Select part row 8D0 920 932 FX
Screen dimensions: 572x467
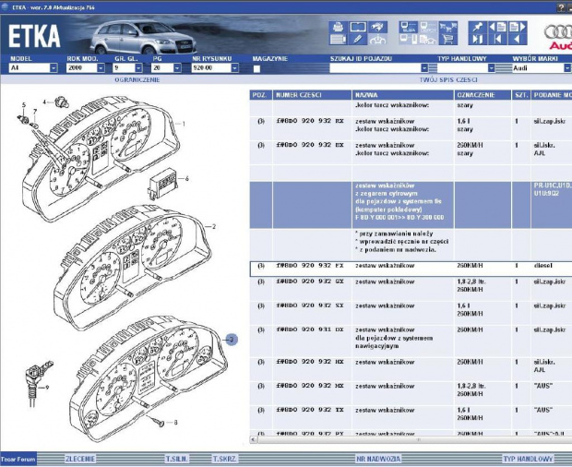(411, 269)
